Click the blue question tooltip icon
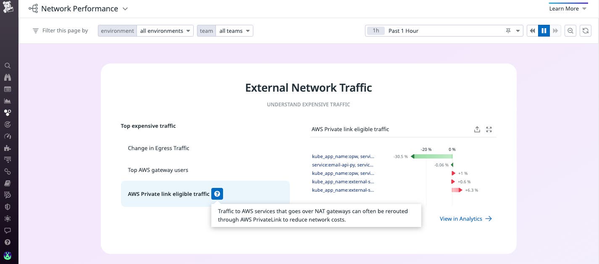The height and width of the screenshot is (264, 599). (217, 194)
